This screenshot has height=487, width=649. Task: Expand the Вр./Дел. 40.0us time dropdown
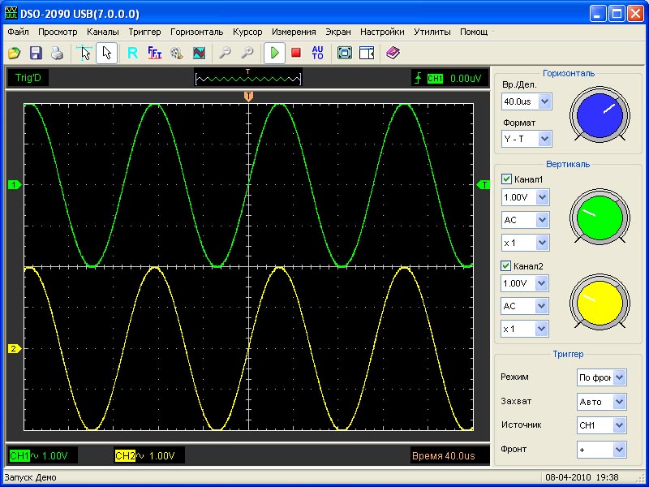pyautogui.click(x=544, y=102)
